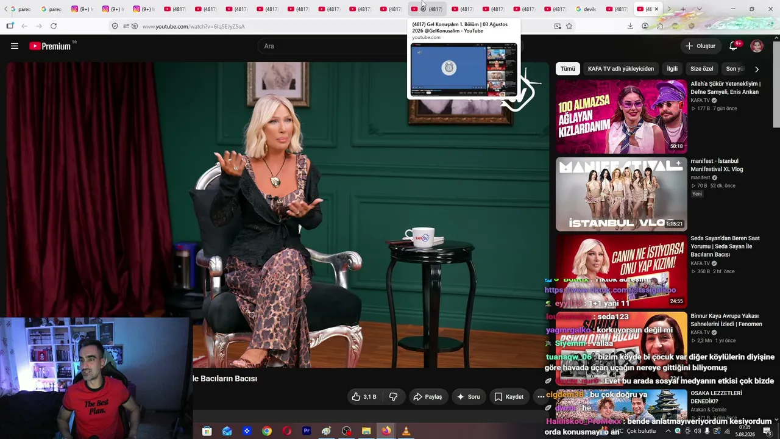This screenshot has width=780, height=439.
Task: Close the active YouTube browser tab
Action: tap(656, 9)
